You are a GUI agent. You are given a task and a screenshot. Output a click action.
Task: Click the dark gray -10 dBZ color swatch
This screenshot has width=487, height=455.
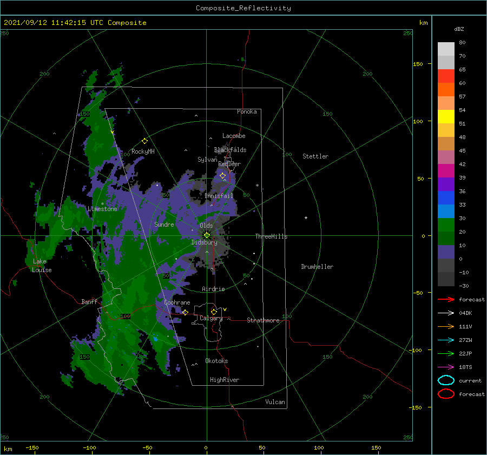coord(446,279)
